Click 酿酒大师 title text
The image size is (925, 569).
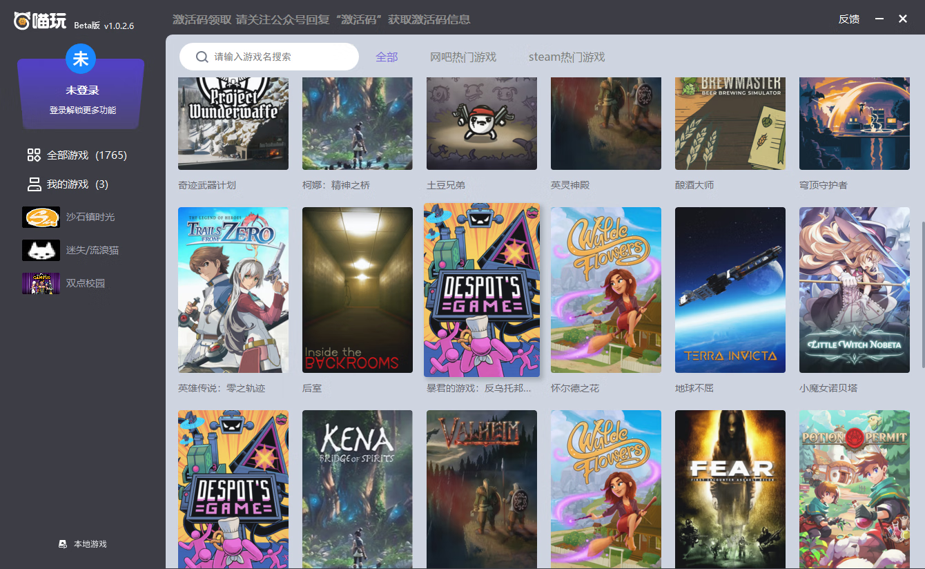(x=694, y=185)
